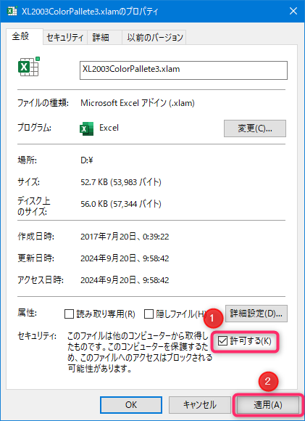Select the 以前のバージョン tab
Screen dimensions: 305x421
[154, 37]
